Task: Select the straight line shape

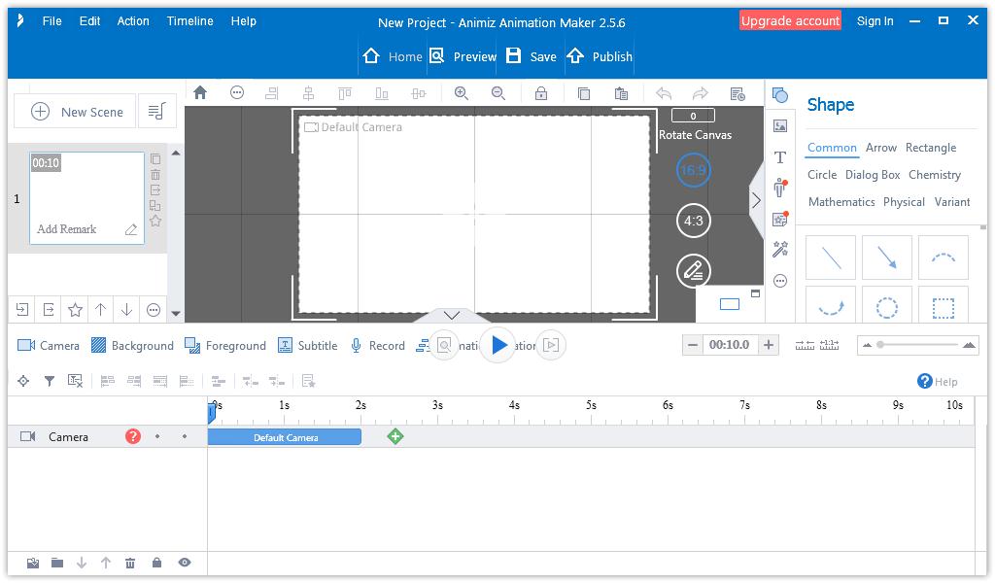Action: (x=831, y=257)
